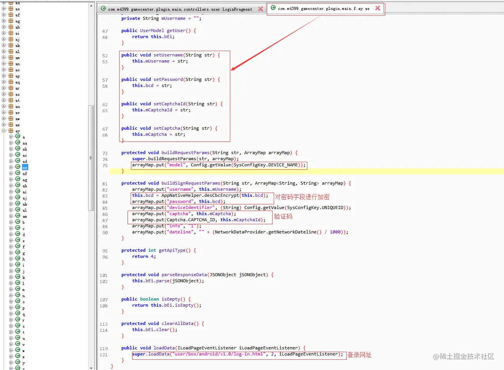
Task: Expand the af package node
Action: click(4, 15)
